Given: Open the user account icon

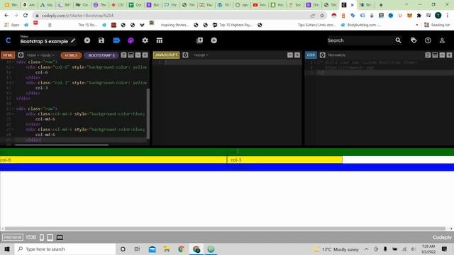Looking at the screenshot, I should 442,40.
